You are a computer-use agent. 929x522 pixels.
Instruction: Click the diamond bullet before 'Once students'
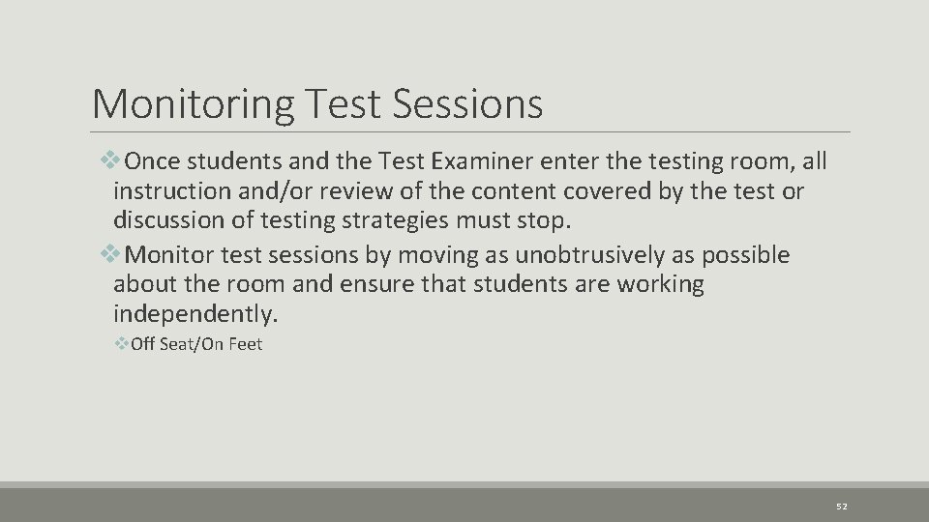116,159
